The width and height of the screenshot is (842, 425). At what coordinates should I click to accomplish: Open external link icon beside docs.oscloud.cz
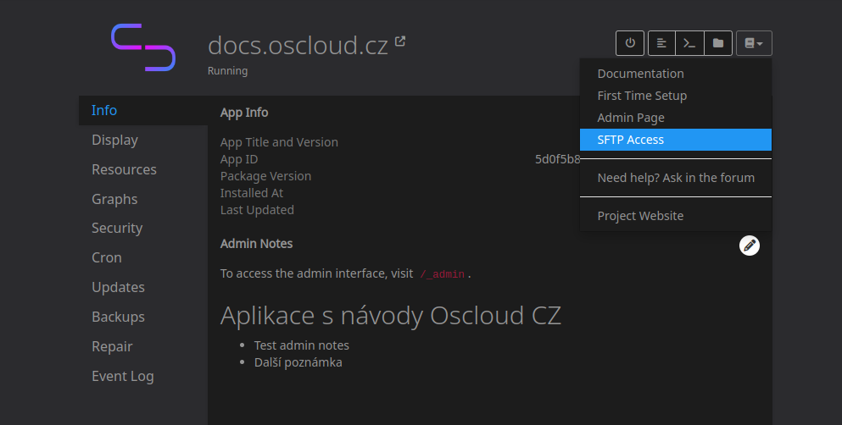click(400, 41)
